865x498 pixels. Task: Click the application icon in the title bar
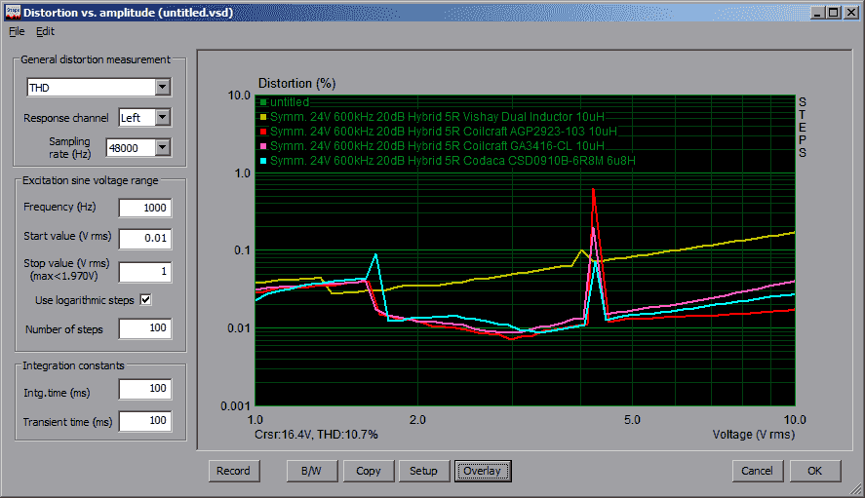12,13
